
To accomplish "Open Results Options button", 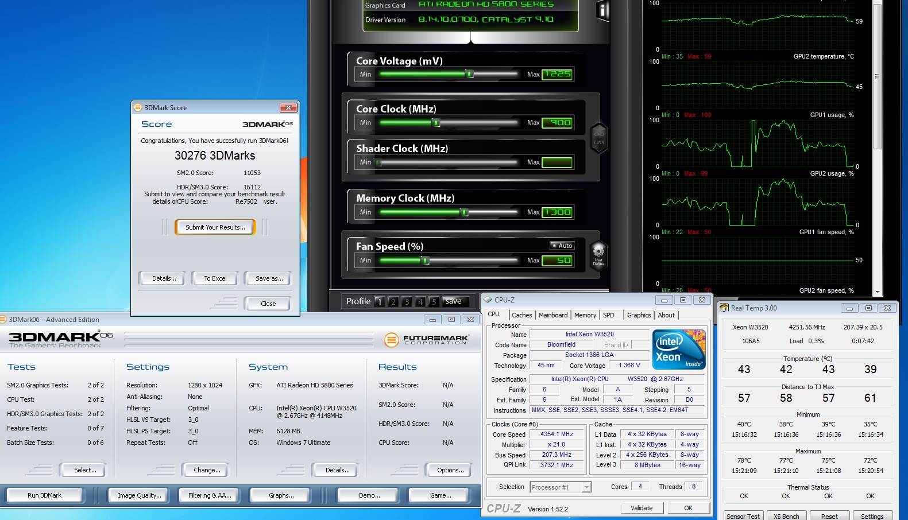I will [450, 470].
